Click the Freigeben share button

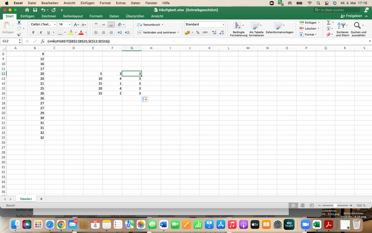[351, 16]
